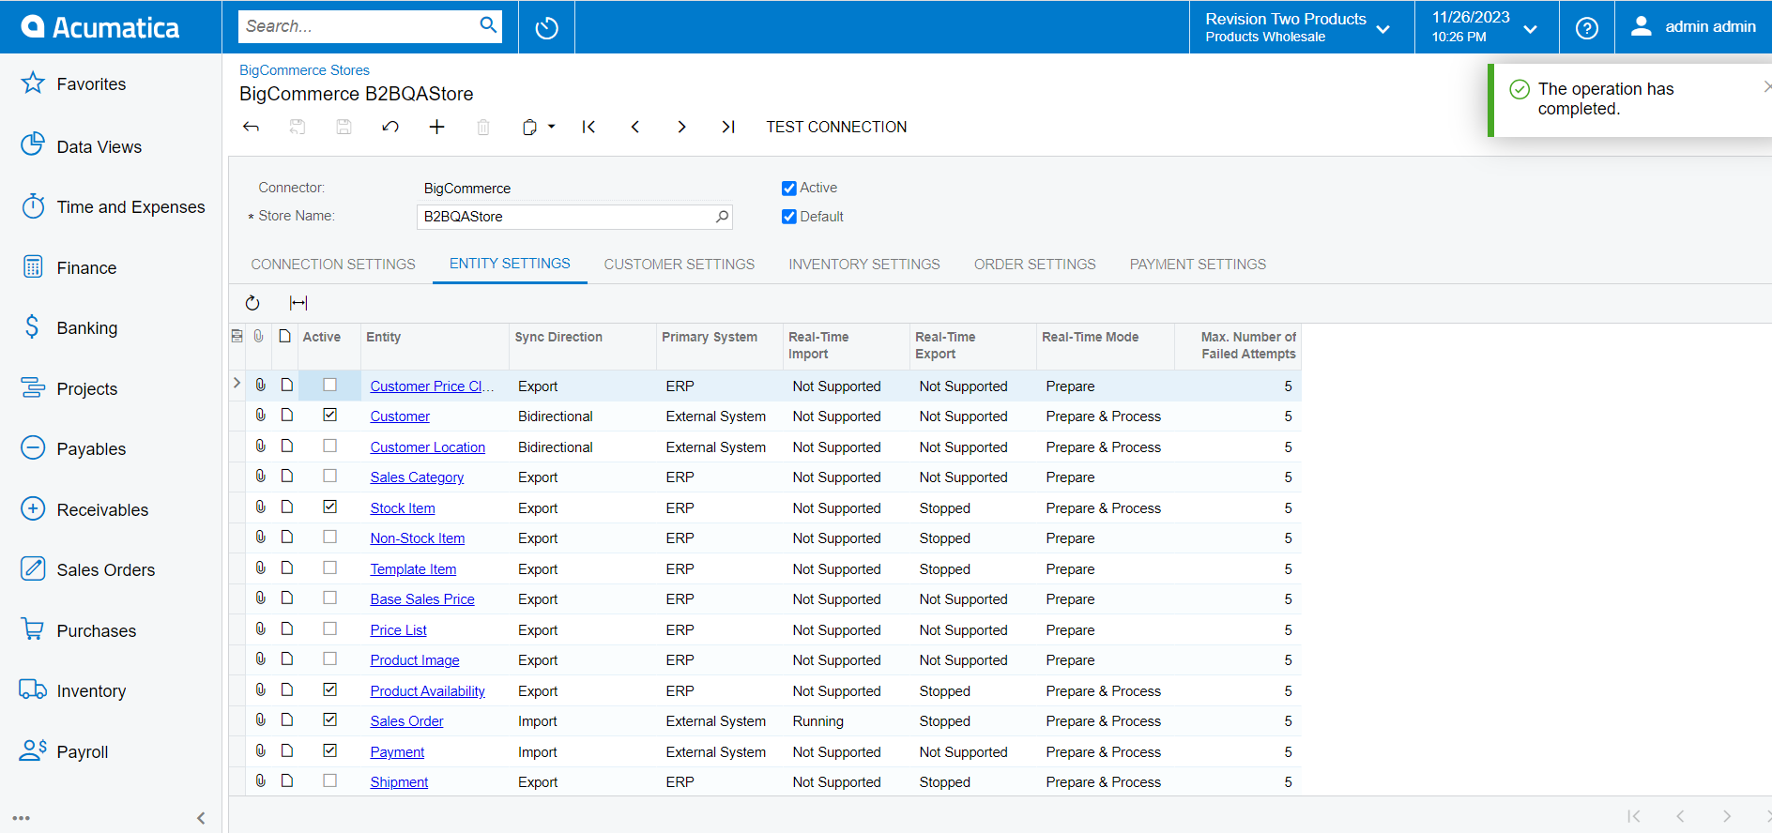The image size is (1772, 833).
Task: Open the Product Availability entity link
Action: click(x=427, y=691)
